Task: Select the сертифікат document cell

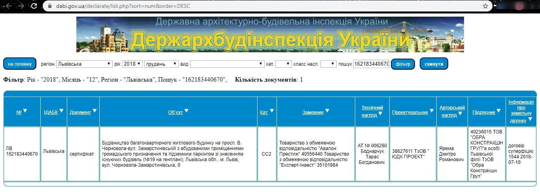Action: (x=83, y=154)
